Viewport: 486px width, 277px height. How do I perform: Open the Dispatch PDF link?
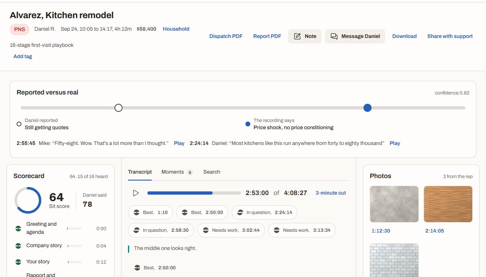(226, 36)
